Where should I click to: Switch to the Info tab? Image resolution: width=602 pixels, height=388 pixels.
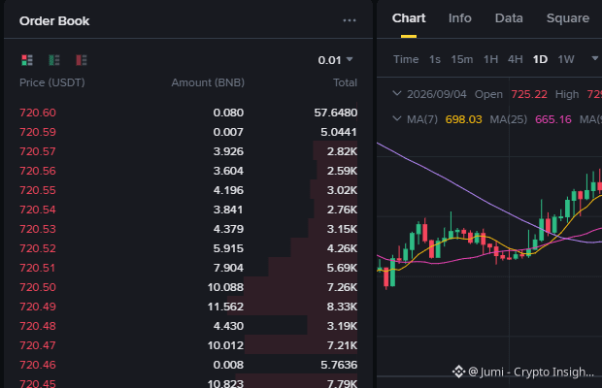(459, 18)
